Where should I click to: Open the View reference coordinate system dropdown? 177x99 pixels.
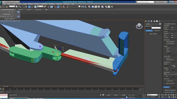pyautogui.click(x=40, y=6)
